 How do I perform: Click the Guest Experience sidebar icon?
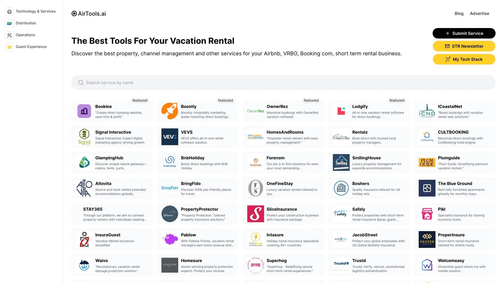point(9,47)
